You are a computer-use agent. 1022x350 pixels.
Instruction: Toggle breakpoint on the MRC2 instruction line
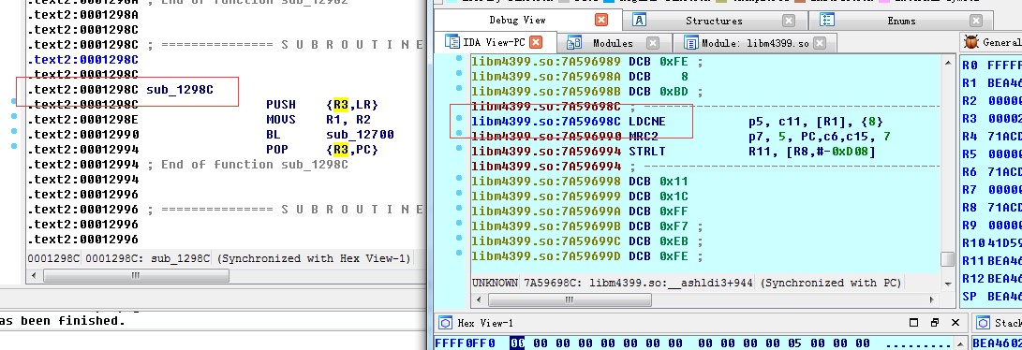click(459, 134)
